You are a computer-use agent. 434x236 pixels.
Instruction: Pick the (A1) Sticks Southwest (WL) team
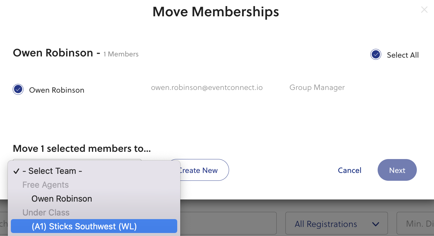point(84,226)
